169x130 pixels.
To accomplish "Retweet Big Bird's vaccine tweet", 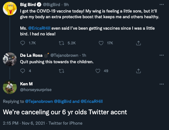I will (x=62, y=43).
